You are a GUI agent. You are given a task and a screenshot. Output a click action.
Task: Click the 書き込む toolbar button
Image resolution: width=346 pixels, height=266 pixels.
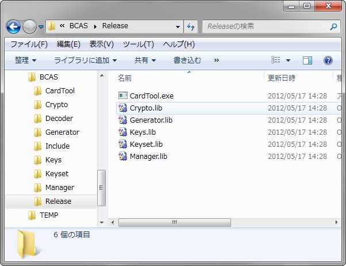point(187,60)
